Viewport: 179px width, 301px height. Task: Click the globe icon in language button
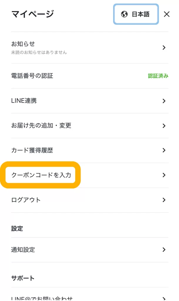point(124,14)
